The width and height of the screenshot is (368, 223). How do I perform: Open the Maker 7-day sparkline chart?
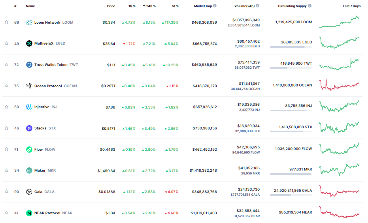pyautogui.click(x=339, y=170)
